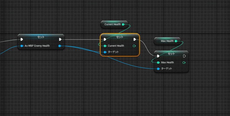This screenshot has height=116, width=230.
Task: Click blue ターゲット pin on Max Health Set node
Action: tap(158, 69)
